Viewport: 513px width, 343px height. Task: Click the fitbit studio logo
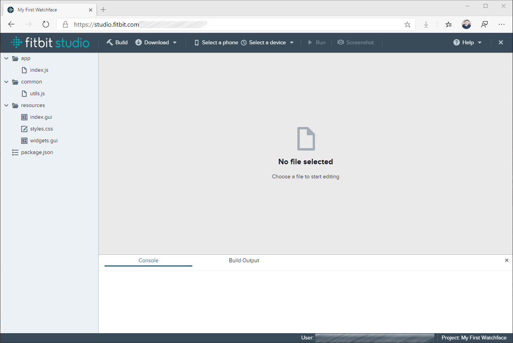(x=50, y=42)
